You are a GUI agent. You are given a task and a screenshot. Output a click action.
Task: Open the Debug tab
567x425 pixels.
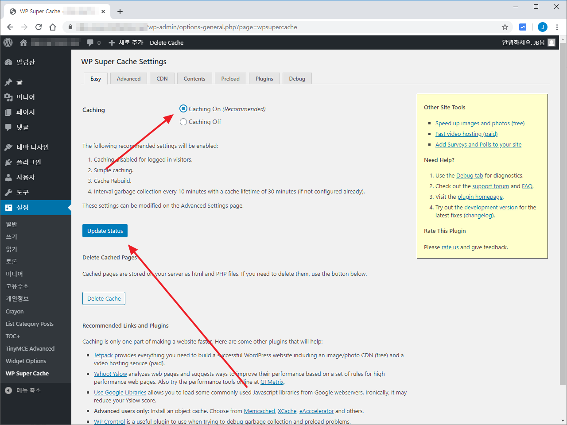tap(297, 78)
